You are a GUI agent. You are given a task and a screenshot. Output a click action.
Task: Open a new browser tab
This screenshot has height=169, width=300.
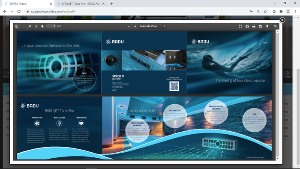pos(112,3)
